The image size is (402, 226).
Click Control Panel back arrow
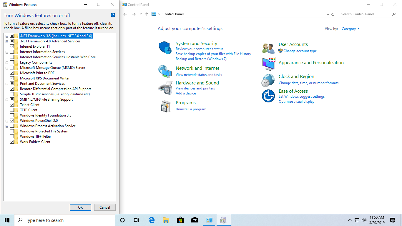125,14
